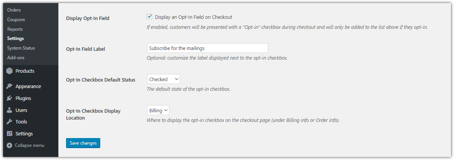Click the Save changes button
The image size is (454, 160).
point(83,143)
